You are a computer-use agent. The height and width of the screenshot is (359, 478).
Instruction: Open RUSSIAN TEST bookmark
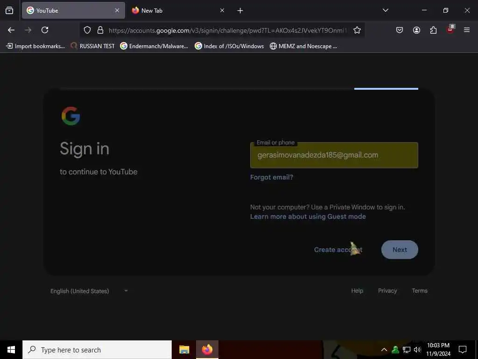(93, 46)
